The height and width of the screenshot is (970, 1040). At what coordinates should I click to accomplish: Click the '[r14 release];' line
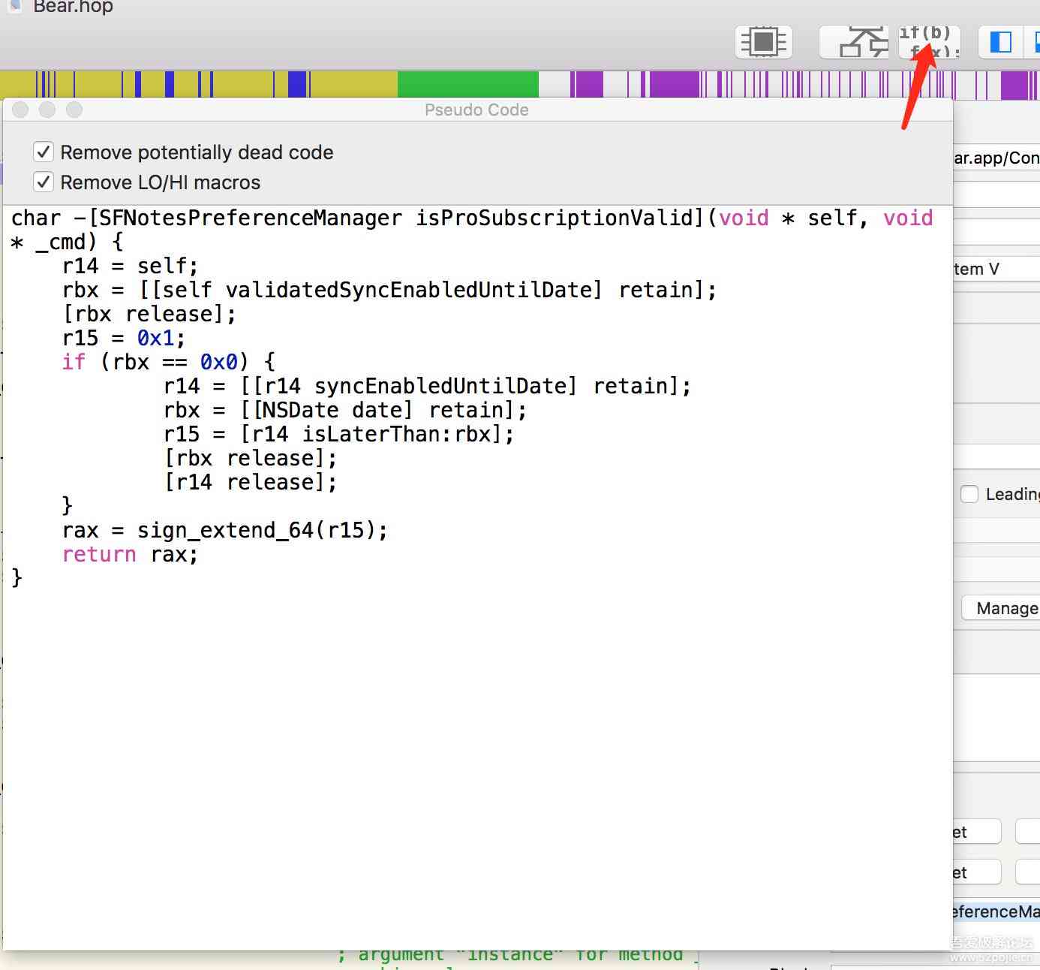[250, 482]
